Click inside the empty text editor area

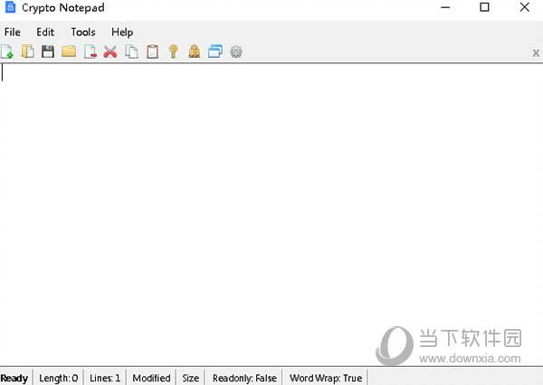[x=271, y=214]
